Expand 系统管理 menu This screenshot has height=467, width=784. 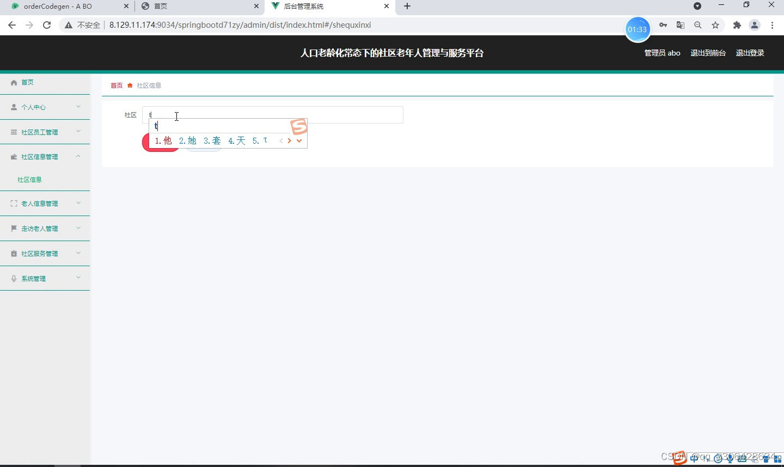click(x=45, y=279)
